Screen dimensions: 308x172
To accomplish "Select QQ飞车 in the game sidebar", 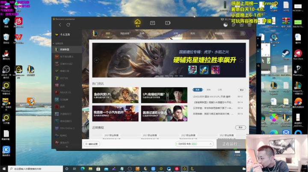I will 67,78.
